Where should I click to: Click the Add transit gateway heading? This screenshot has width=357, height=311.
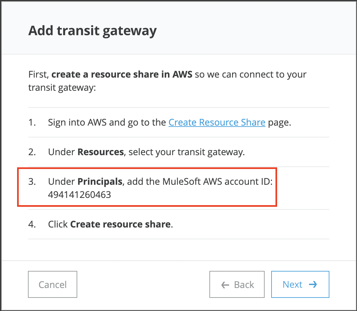tap(92, 31)
